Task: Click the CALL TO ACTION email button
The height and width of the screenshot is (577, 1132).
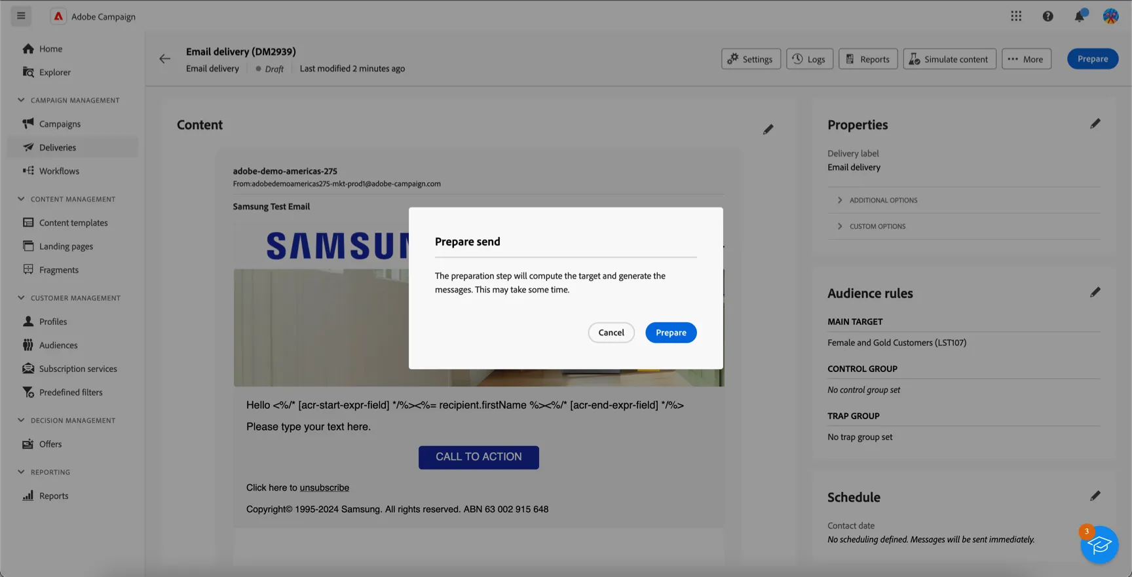Action: point(479,457)
